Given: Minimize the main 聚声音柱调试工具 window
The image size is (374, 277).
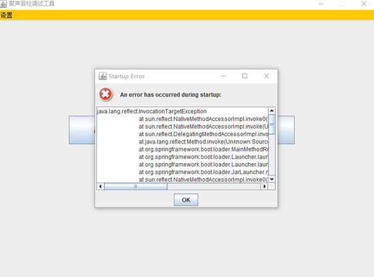Looking at the screenshot, I should point(320,4).
